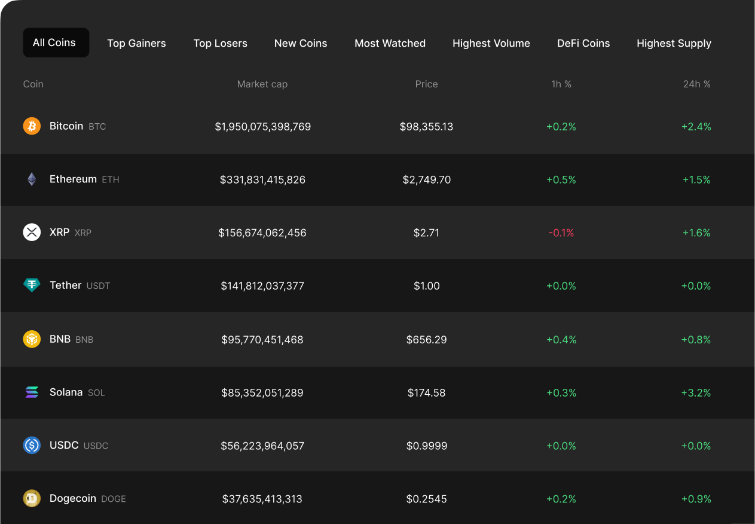The height and width of the screenshot is (524, 755).
Task: Select the DeFi Coins tab
Action: pyautogui.click(x=583, y=43)
